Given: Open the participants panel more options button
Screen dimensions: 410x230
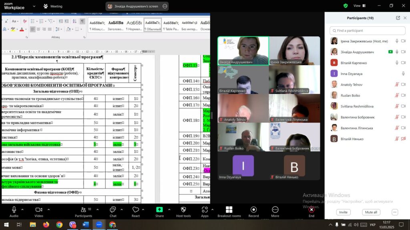Looking at the screenshot, I should pos(395,212).
